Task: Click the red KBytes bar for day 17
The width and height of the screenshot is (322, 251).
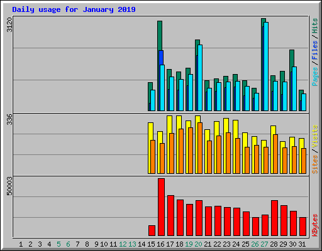Action: 170,216
